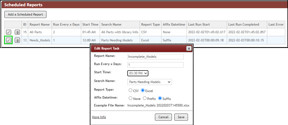Viewport: 288px width, 125px height.
Task: Open the Start Time dropdown
Action: 138,73
